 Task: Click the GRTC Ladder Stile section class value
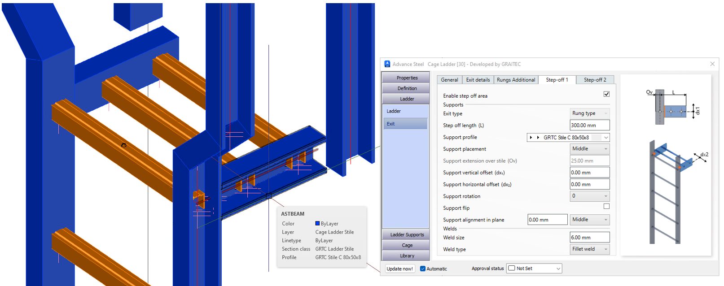(334, 249)
